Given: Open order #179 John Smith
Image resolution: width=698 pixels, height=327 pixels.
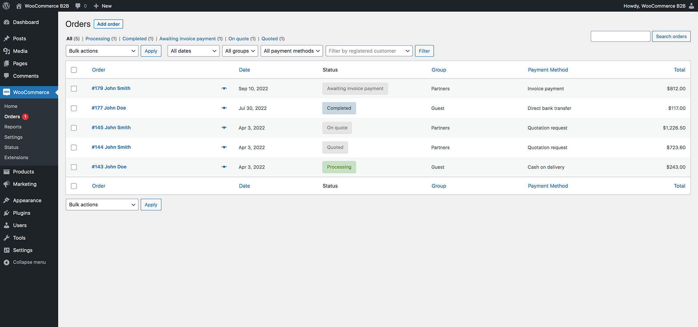Looking at the screenshot, I should (x=111, y=88).
